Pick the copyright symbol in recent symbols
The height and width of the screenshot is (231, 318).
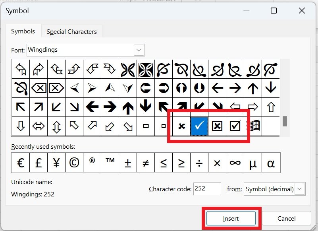click(x=74, y=163)
